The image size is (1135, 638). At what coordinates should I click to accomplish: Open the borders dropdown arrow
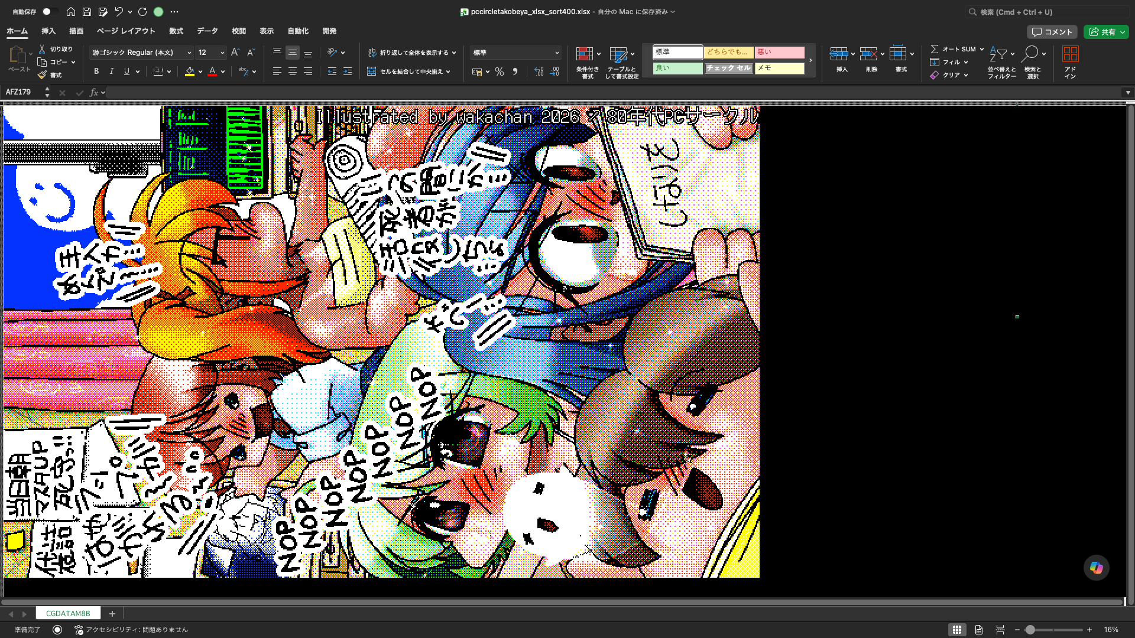(x=169, y=71)
